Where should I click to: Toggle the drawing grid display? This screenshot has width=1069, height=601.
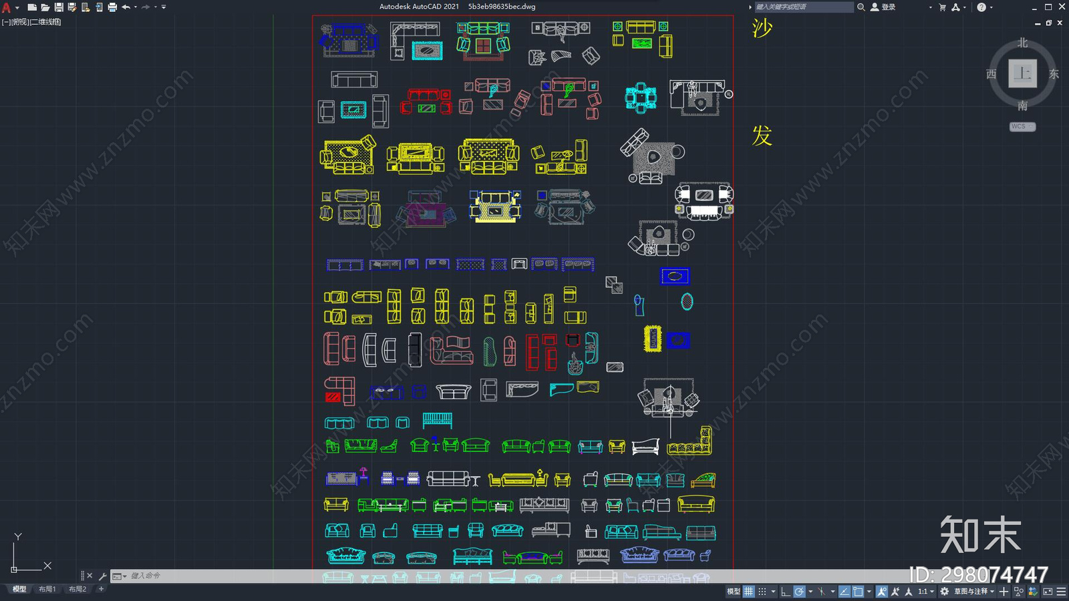click(x=749, y=591)
